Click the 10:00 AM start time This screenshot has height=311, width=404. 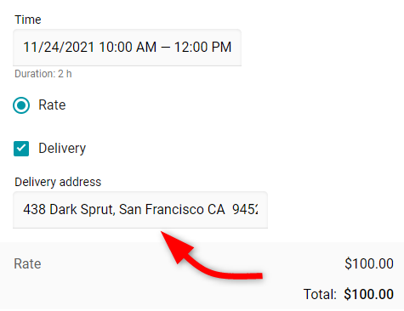pyautogui.click(x=128, y=47)
